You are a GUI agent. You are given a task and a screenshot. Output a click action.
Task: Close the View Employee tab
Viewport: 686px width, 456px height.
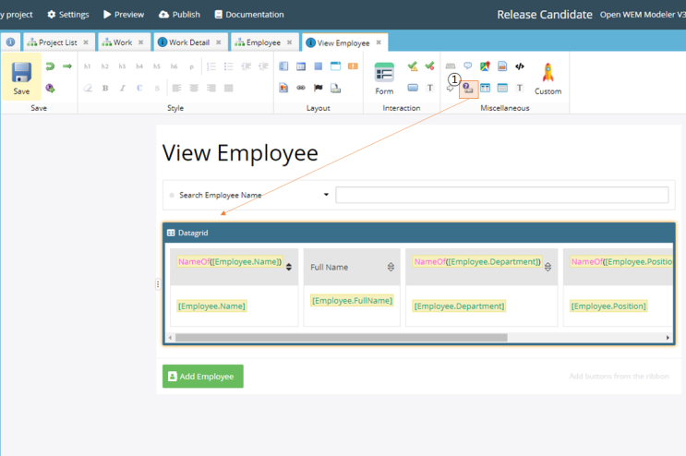coord(379,42)
